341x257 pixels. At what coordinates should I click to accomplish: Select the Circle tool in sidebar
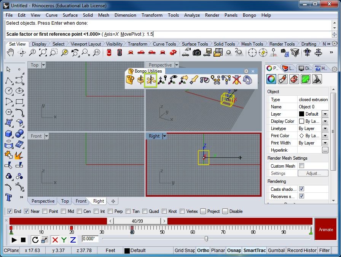pos(8,91)
